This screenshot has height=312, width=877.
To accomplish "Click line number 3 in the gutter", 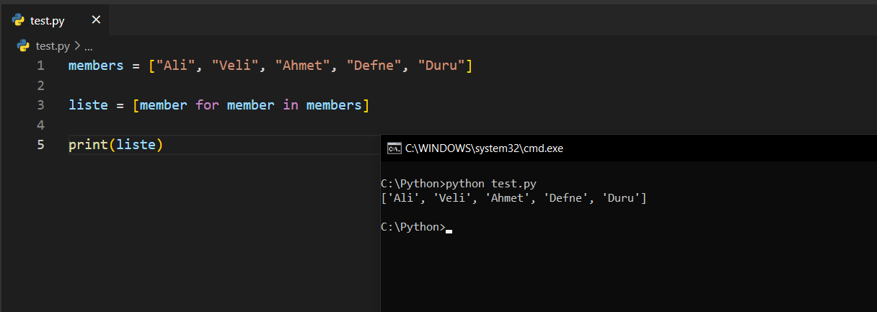I will click(40, 105).
